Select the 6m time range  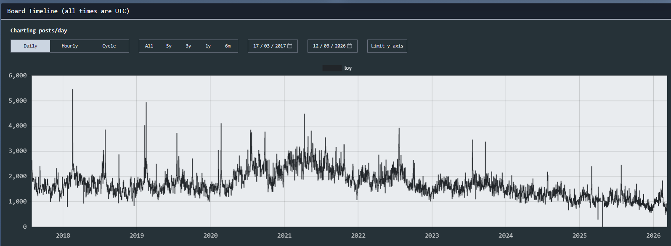[x=228, y=46]
